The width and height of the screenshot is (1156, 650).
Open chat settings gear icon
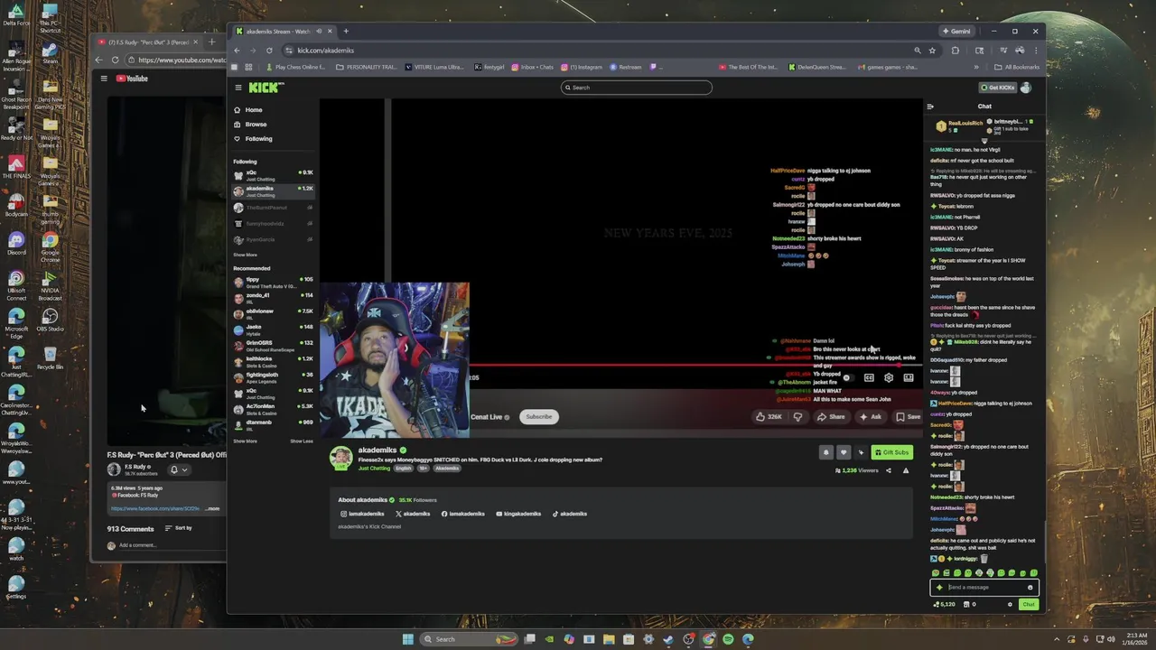[1010, 605]
